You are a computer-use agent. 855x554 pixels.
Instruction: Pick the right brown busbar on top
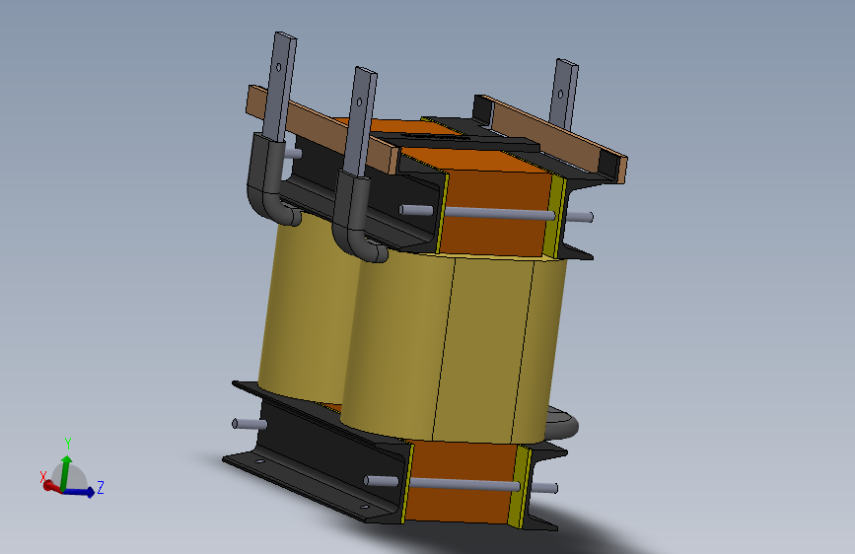[556, 136]
